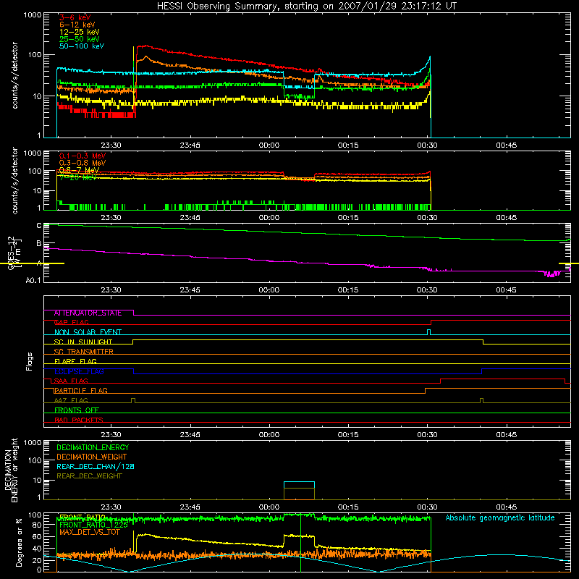The width and height of the screenshot is (579, 579).
Task: Click the "Degrees or %" axis title
Action: 19,543
